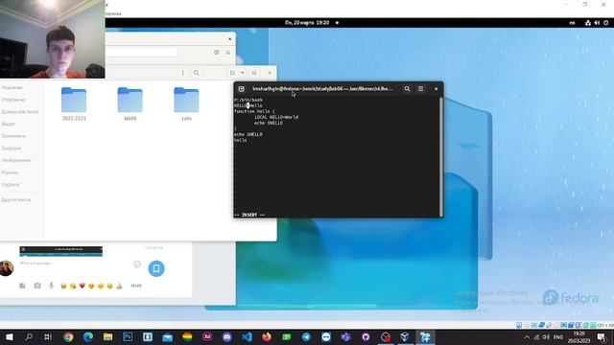Open GitHub Desktop from the taskbar
This screenshot has width=614, height=345.
click(x=366, y=336)
